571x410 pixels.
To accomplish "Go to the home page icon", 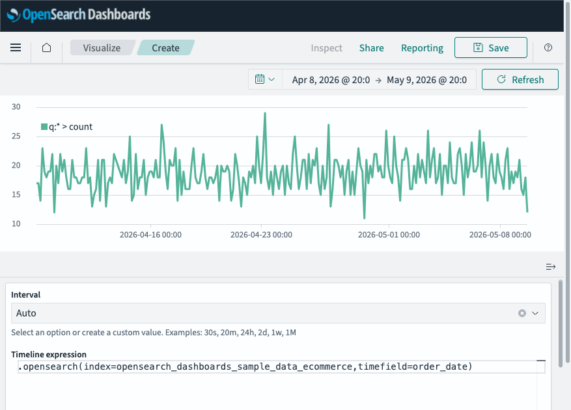I will [x=47, y=47].
